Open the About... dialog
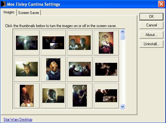Viewport: 166px width, 123px height. tap(151, 35)
